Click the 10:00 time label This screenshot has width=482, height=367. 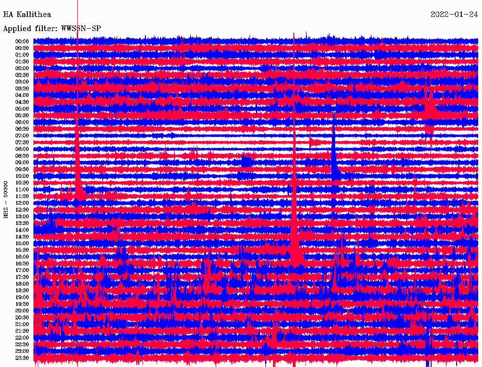[x=22, y=176]
